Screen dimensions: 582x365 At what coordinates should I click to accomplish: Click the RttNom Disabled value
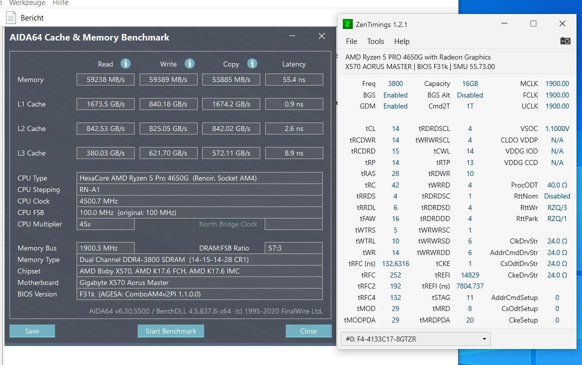click(x=557, y=196)
